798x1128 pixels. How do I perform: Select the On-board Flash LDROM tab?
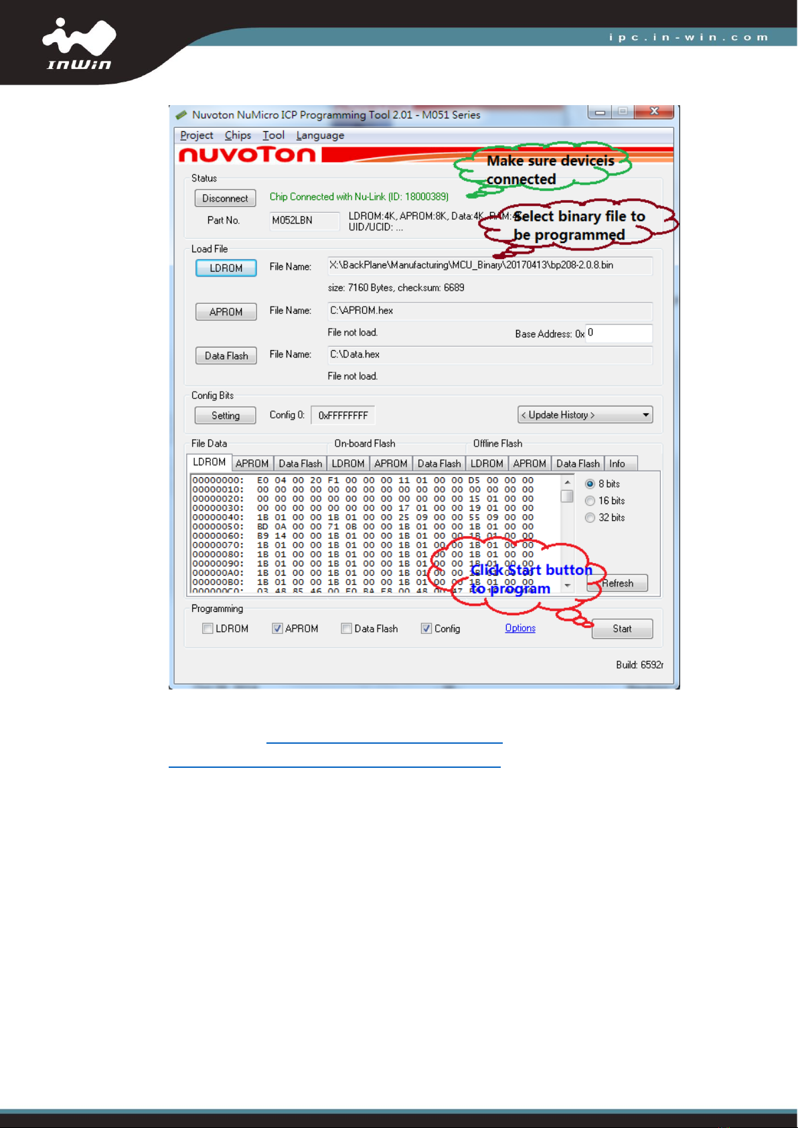click(348, 463)
